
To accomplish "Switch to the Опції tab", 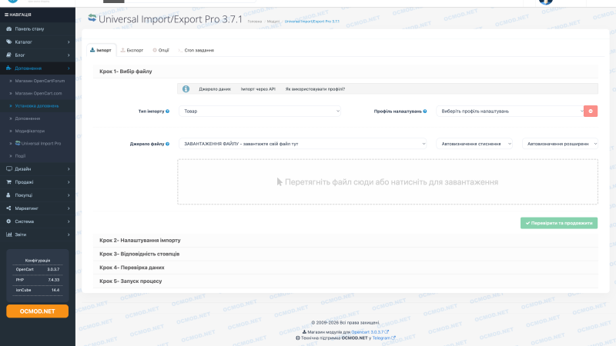I will pyautogui.click(x=161, y=50).
